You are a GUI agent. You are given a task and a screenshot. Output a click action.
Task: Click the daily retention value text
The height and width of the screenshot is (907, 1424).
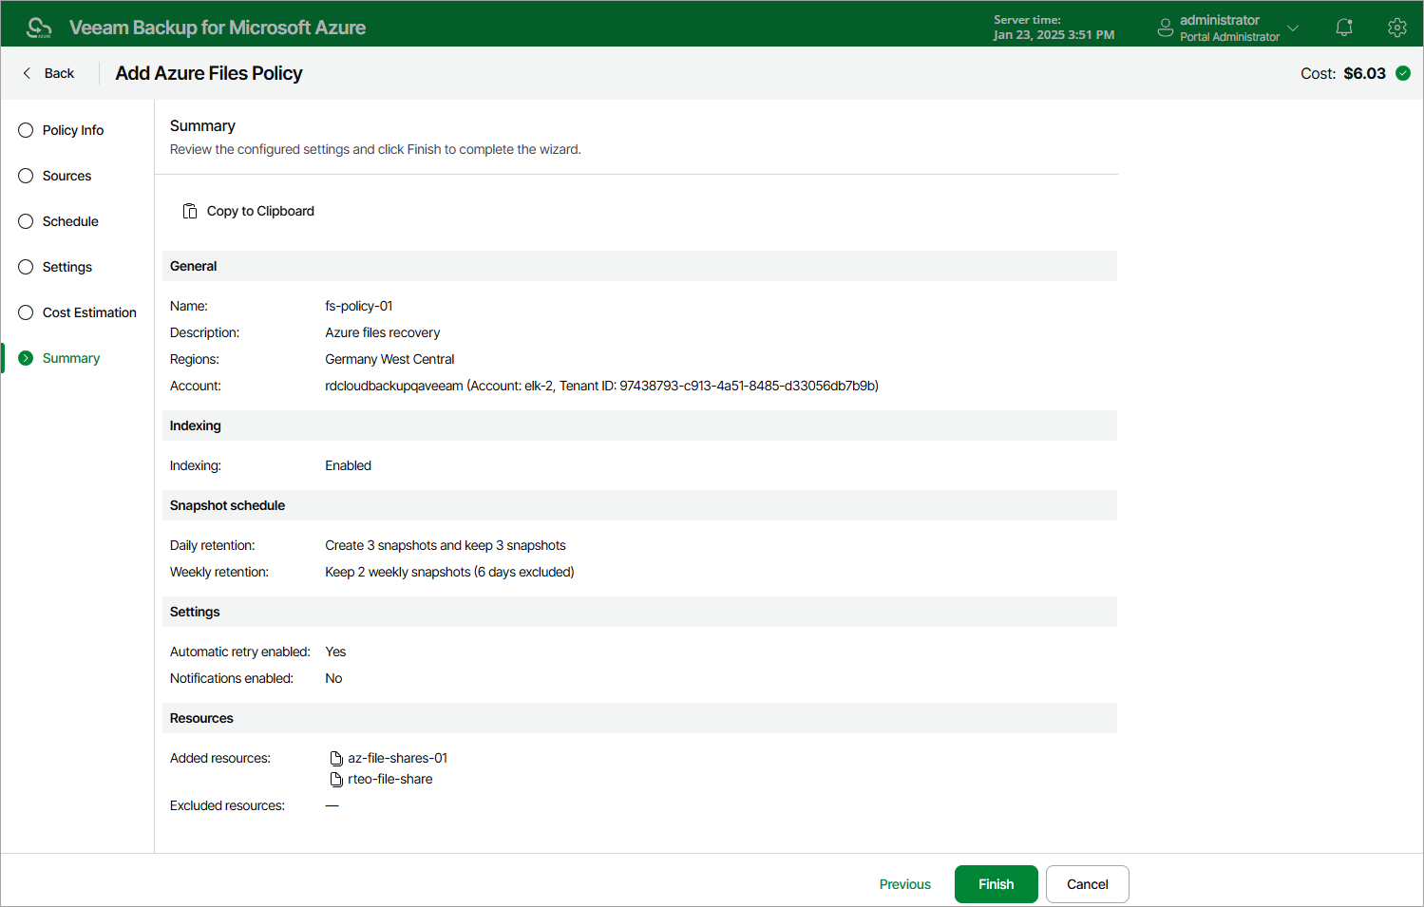446,545
